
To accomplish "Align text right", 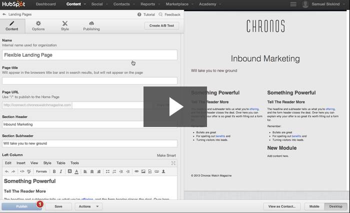I will (x=98, y=171).
